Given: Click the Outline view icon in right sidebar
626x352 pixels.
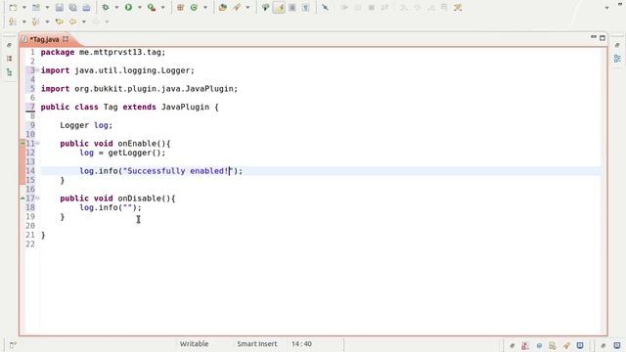Looking at the screenshot, I should pyautogui.click(x=617, y=59).
